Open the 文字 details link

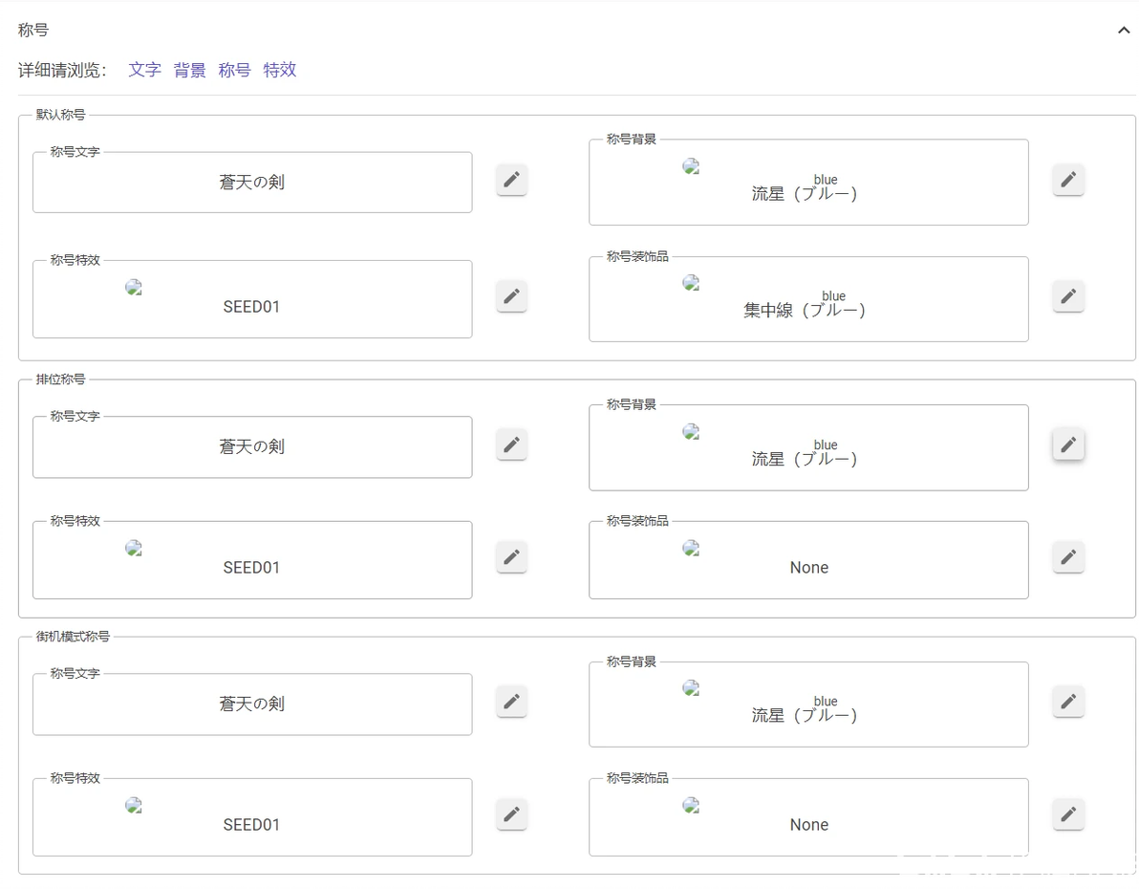pyautogui.click(x=145, y=70)
